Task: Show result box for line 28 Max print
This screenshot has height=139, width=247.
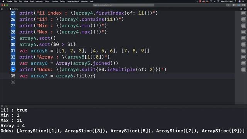Action: 244,32
